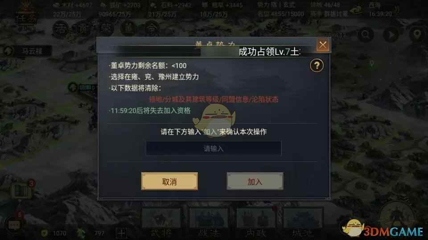
Task: Select the round 令 icon
Action: point(152,28)
